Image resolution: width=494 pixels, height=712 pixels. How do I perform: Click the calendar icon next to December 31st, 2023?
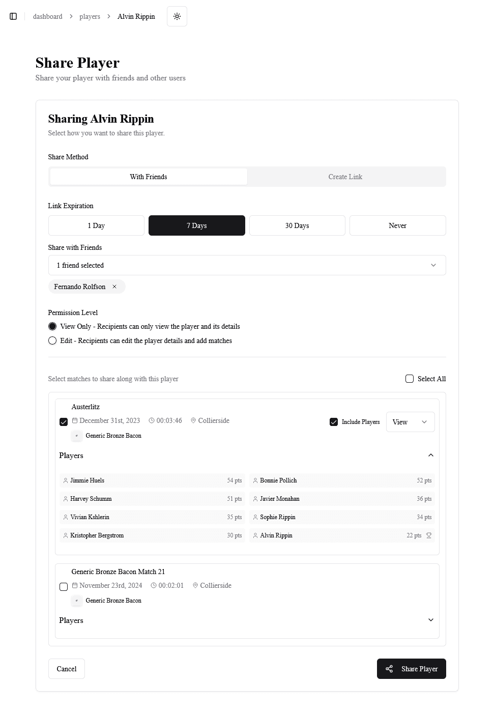pyautogui.click(x=75, y=420)
